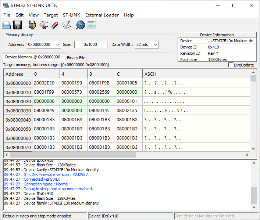Click address row 0x08000020
This screenshot has width=260, height=220.
pyautogui.click(x=18, y=101)
